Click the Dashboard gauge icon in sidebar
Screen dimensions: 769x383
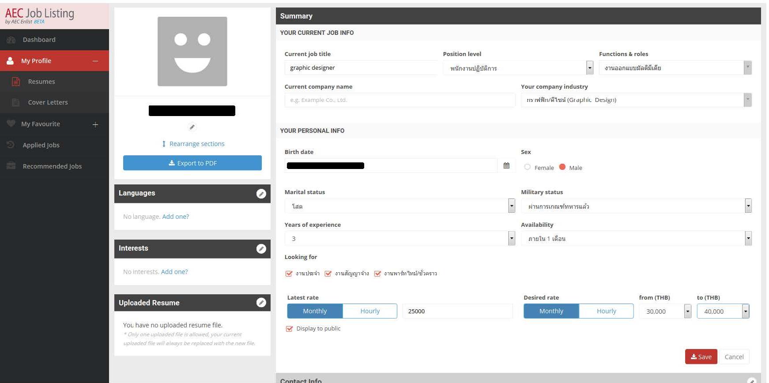[11, 40]
